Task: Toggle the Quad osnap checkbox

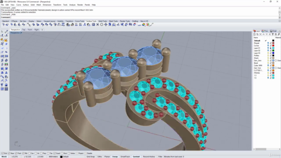Action: coord(54,153)
